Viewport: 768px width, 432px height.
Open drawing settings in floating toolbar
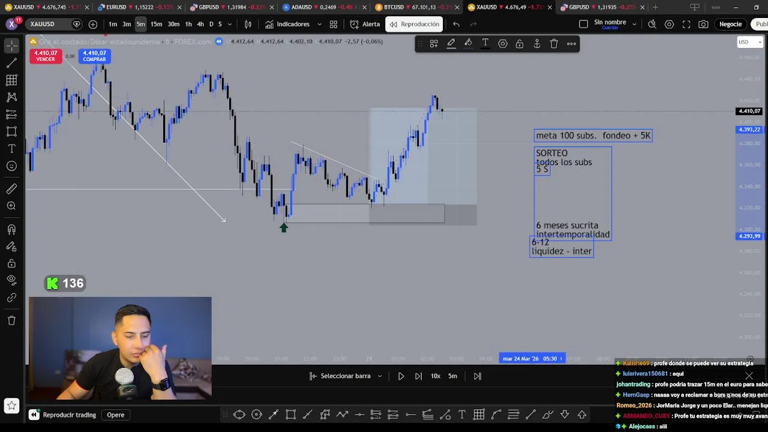click(503, 43)
